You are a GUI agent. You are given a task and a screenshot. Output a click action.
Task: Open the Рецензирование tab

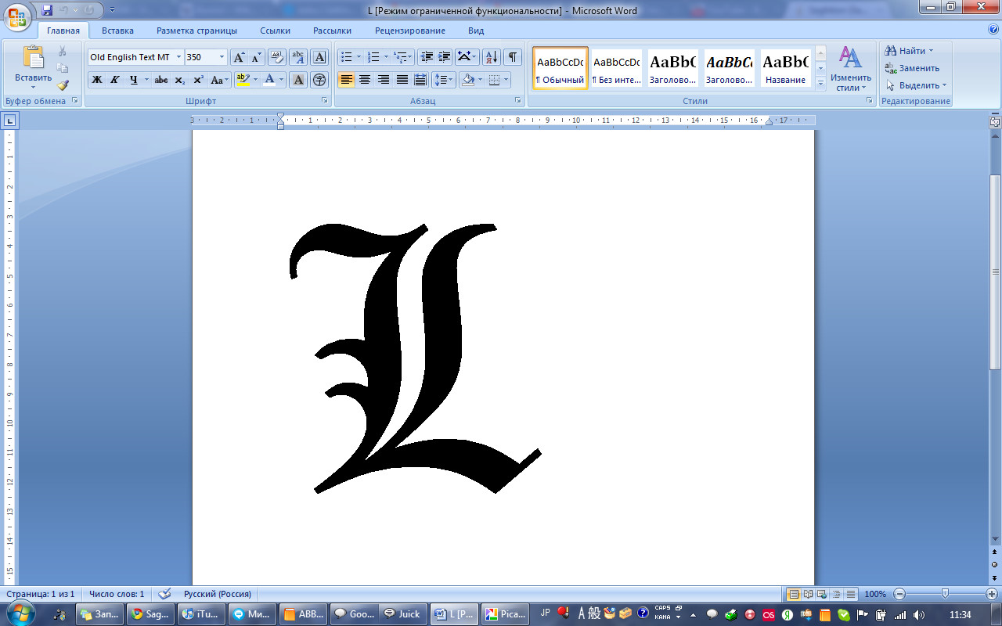pyautogui.click(x=410, y=31)
